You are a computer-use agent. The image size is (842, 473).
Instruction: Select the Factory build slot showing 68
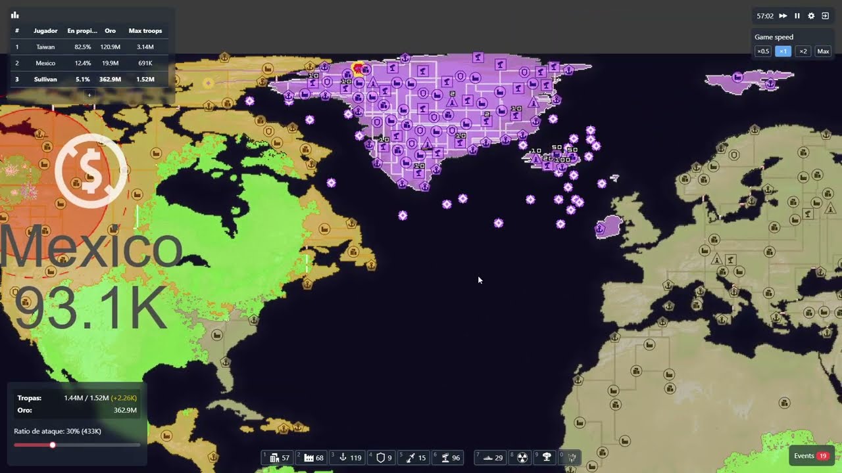(310, 457)
